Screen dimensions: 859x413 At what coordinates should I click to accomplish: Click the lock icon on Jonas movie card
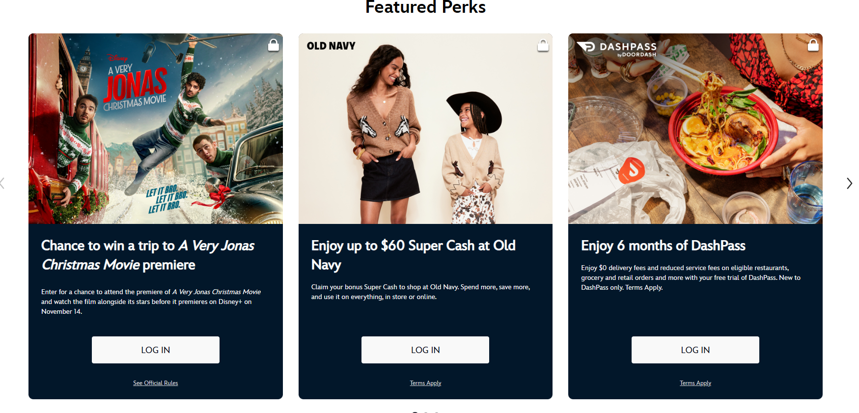coord(273,45)
